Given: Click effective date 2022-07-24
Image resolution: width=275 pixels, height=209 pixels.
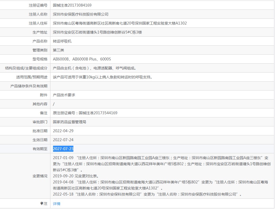Looking at the screenshot, I should pos(63,140).
